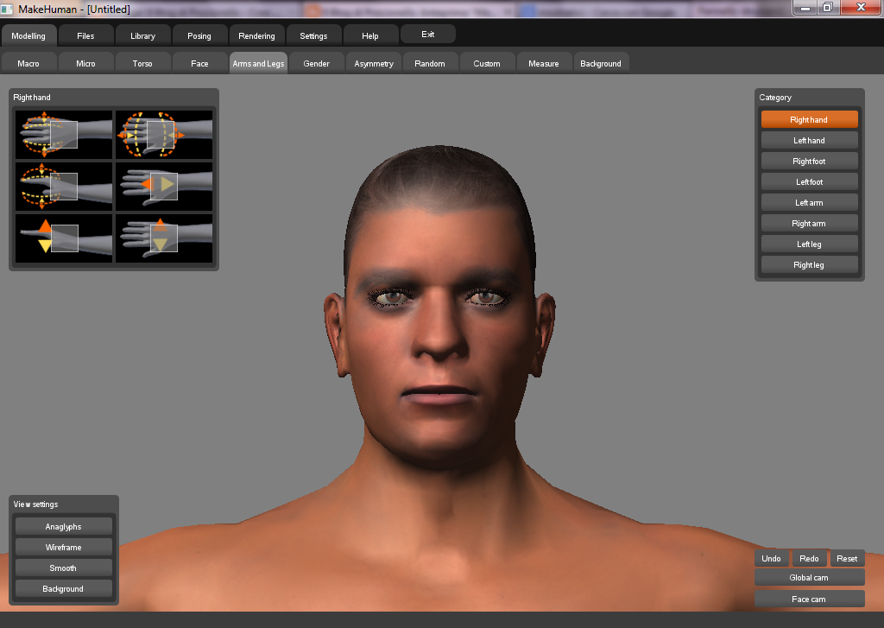Activate the Global cam
884x628 pixels.
[x=809, y=577]
